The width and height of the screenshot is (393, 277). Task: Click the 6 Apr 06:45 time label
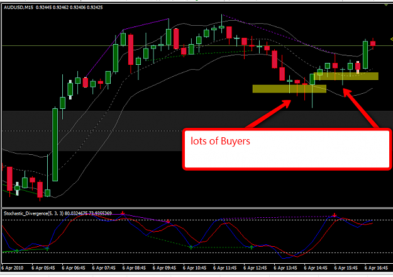coord(74,268)
